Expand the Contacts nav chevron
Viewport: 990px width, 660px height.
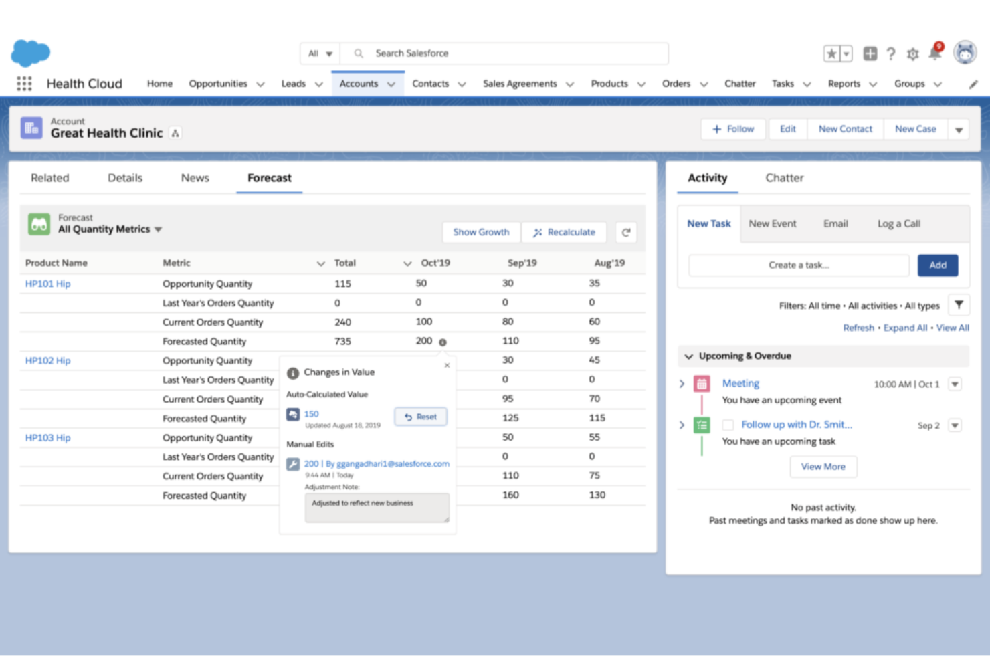pos(462,84)
